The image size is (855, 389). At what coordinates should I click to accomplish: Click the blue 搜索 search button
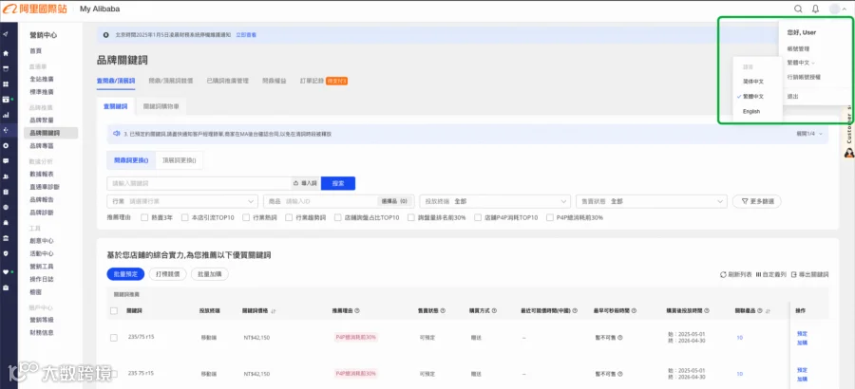338,184
